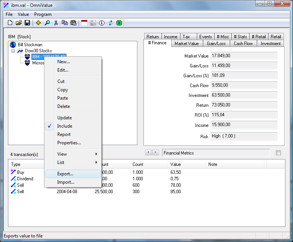Click the Dividend transaction icon

click(x=13, y=179)
